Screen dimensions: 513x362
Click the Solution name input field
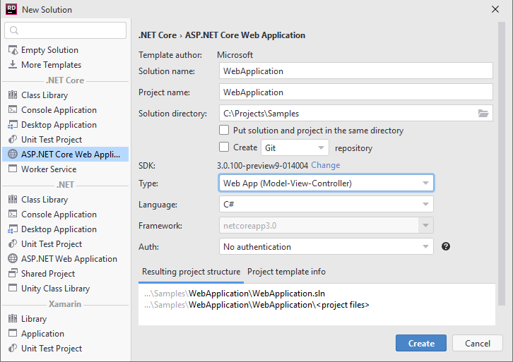(355, 71)
